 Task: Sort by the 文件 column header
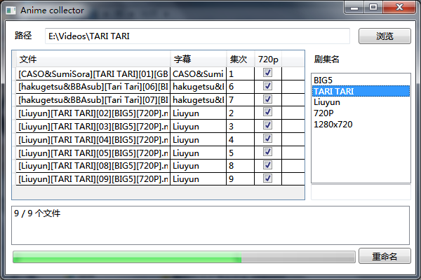tap(93, 59)
